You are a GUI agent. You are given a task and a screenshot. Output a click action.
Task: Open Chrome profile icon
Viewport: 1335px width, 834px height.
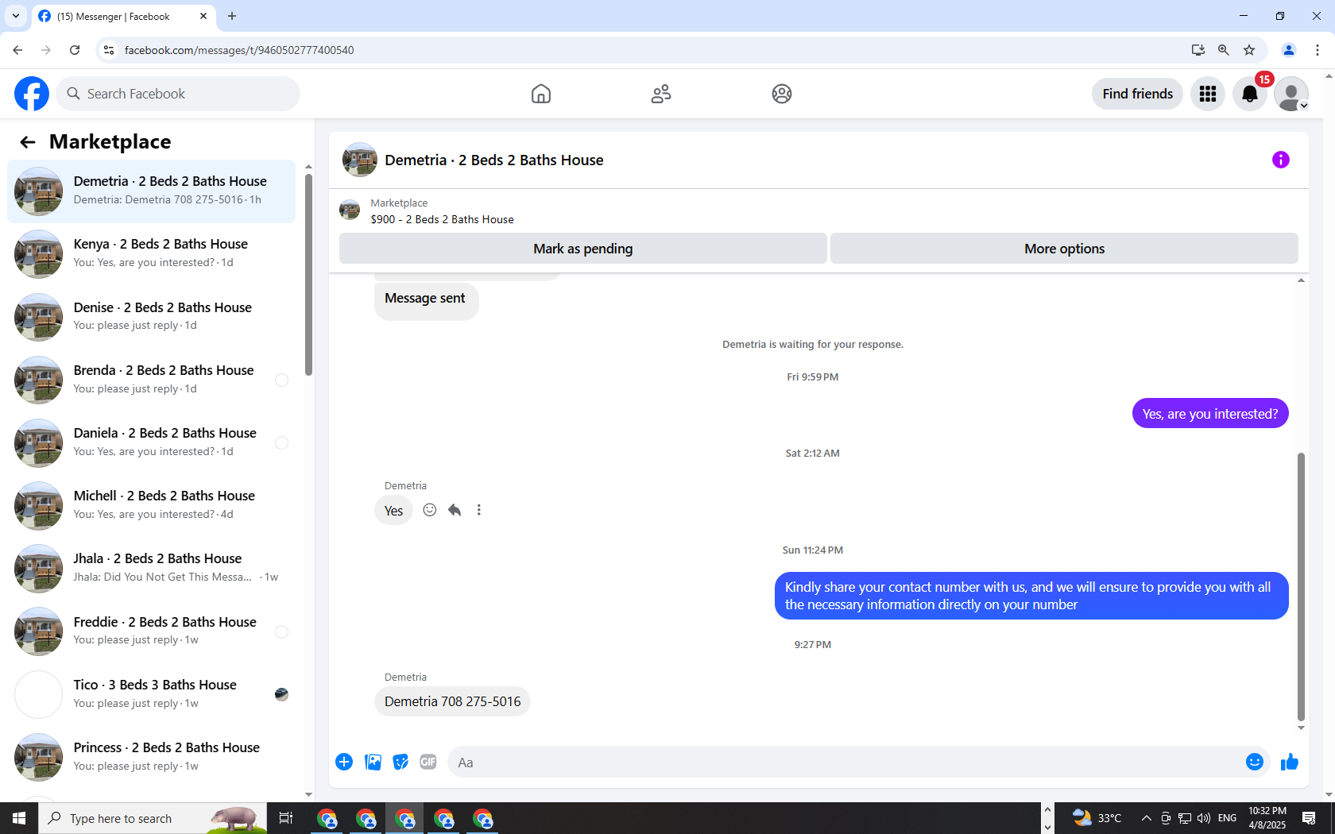[x=1289, y=50]
